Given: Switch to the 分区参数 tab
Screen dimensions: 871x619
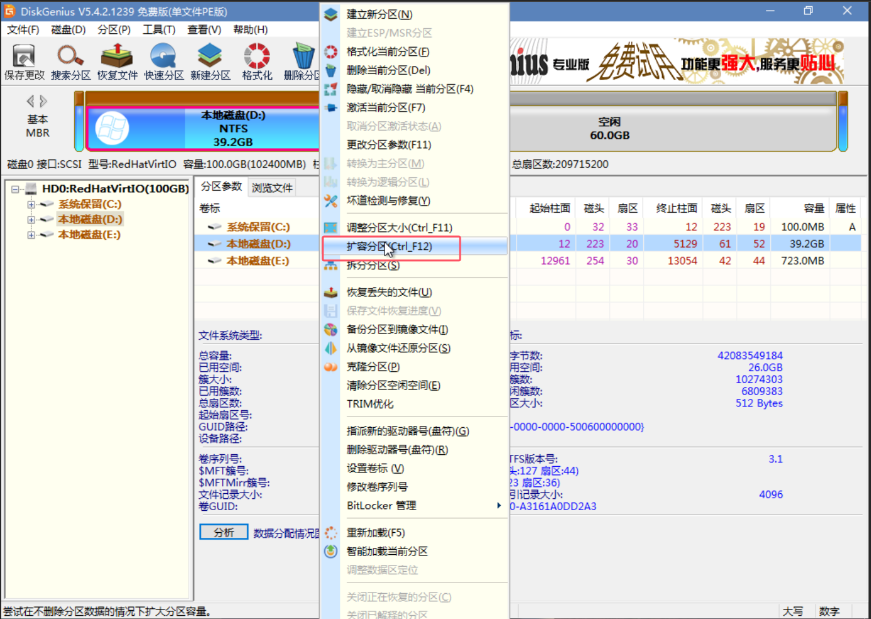Looking at the screenshot, I should click(221, 187).
